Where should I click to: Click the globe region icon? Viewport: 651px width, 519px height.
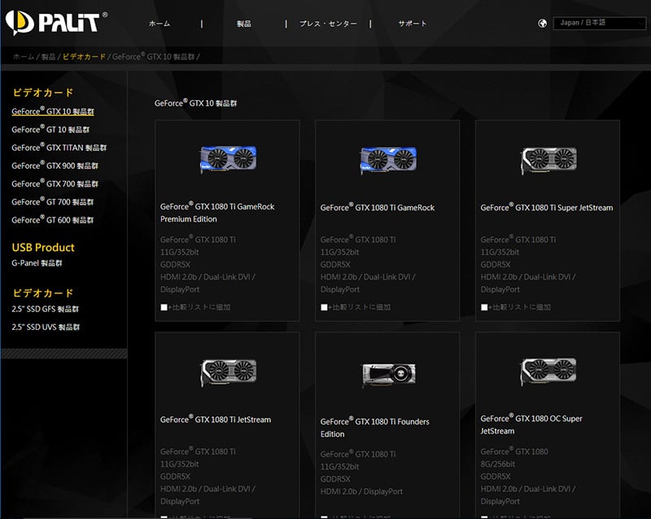tap(542, 24)
